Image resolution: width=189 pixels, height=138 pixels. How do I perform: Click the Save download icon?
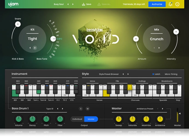[x=84, y=4]
